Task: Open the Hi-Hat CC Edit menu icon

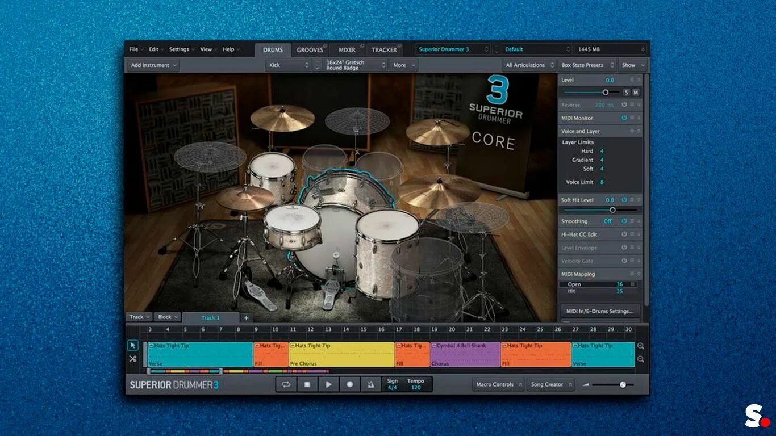Action: point(631,234)
